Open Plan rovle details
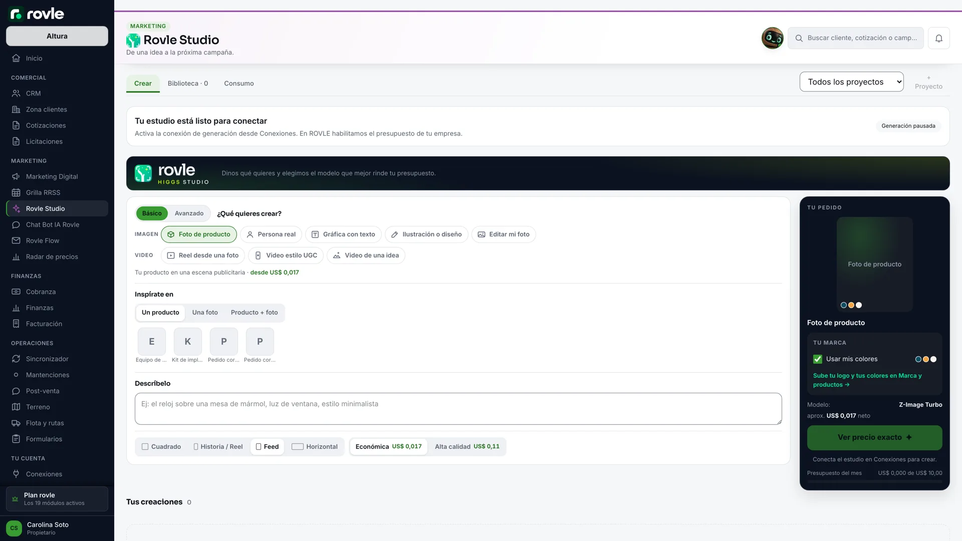The height and width of the screenshot is (541, 962). 57,499
